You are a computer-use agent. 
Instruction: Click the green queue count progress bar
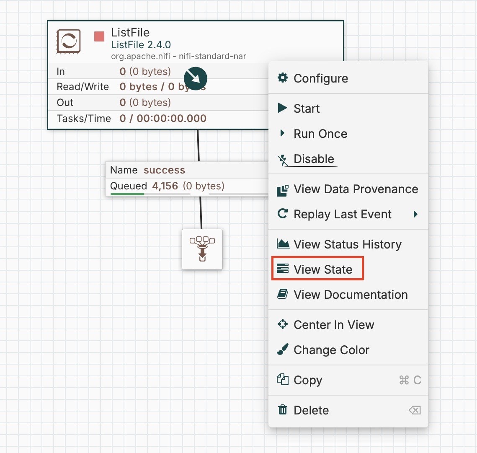pos(127,194)
